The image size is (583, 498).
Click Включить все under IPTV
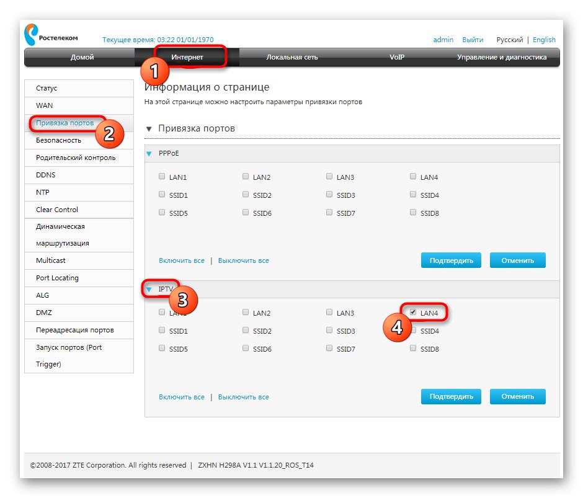pyautogui.click(x=182, y=397)
